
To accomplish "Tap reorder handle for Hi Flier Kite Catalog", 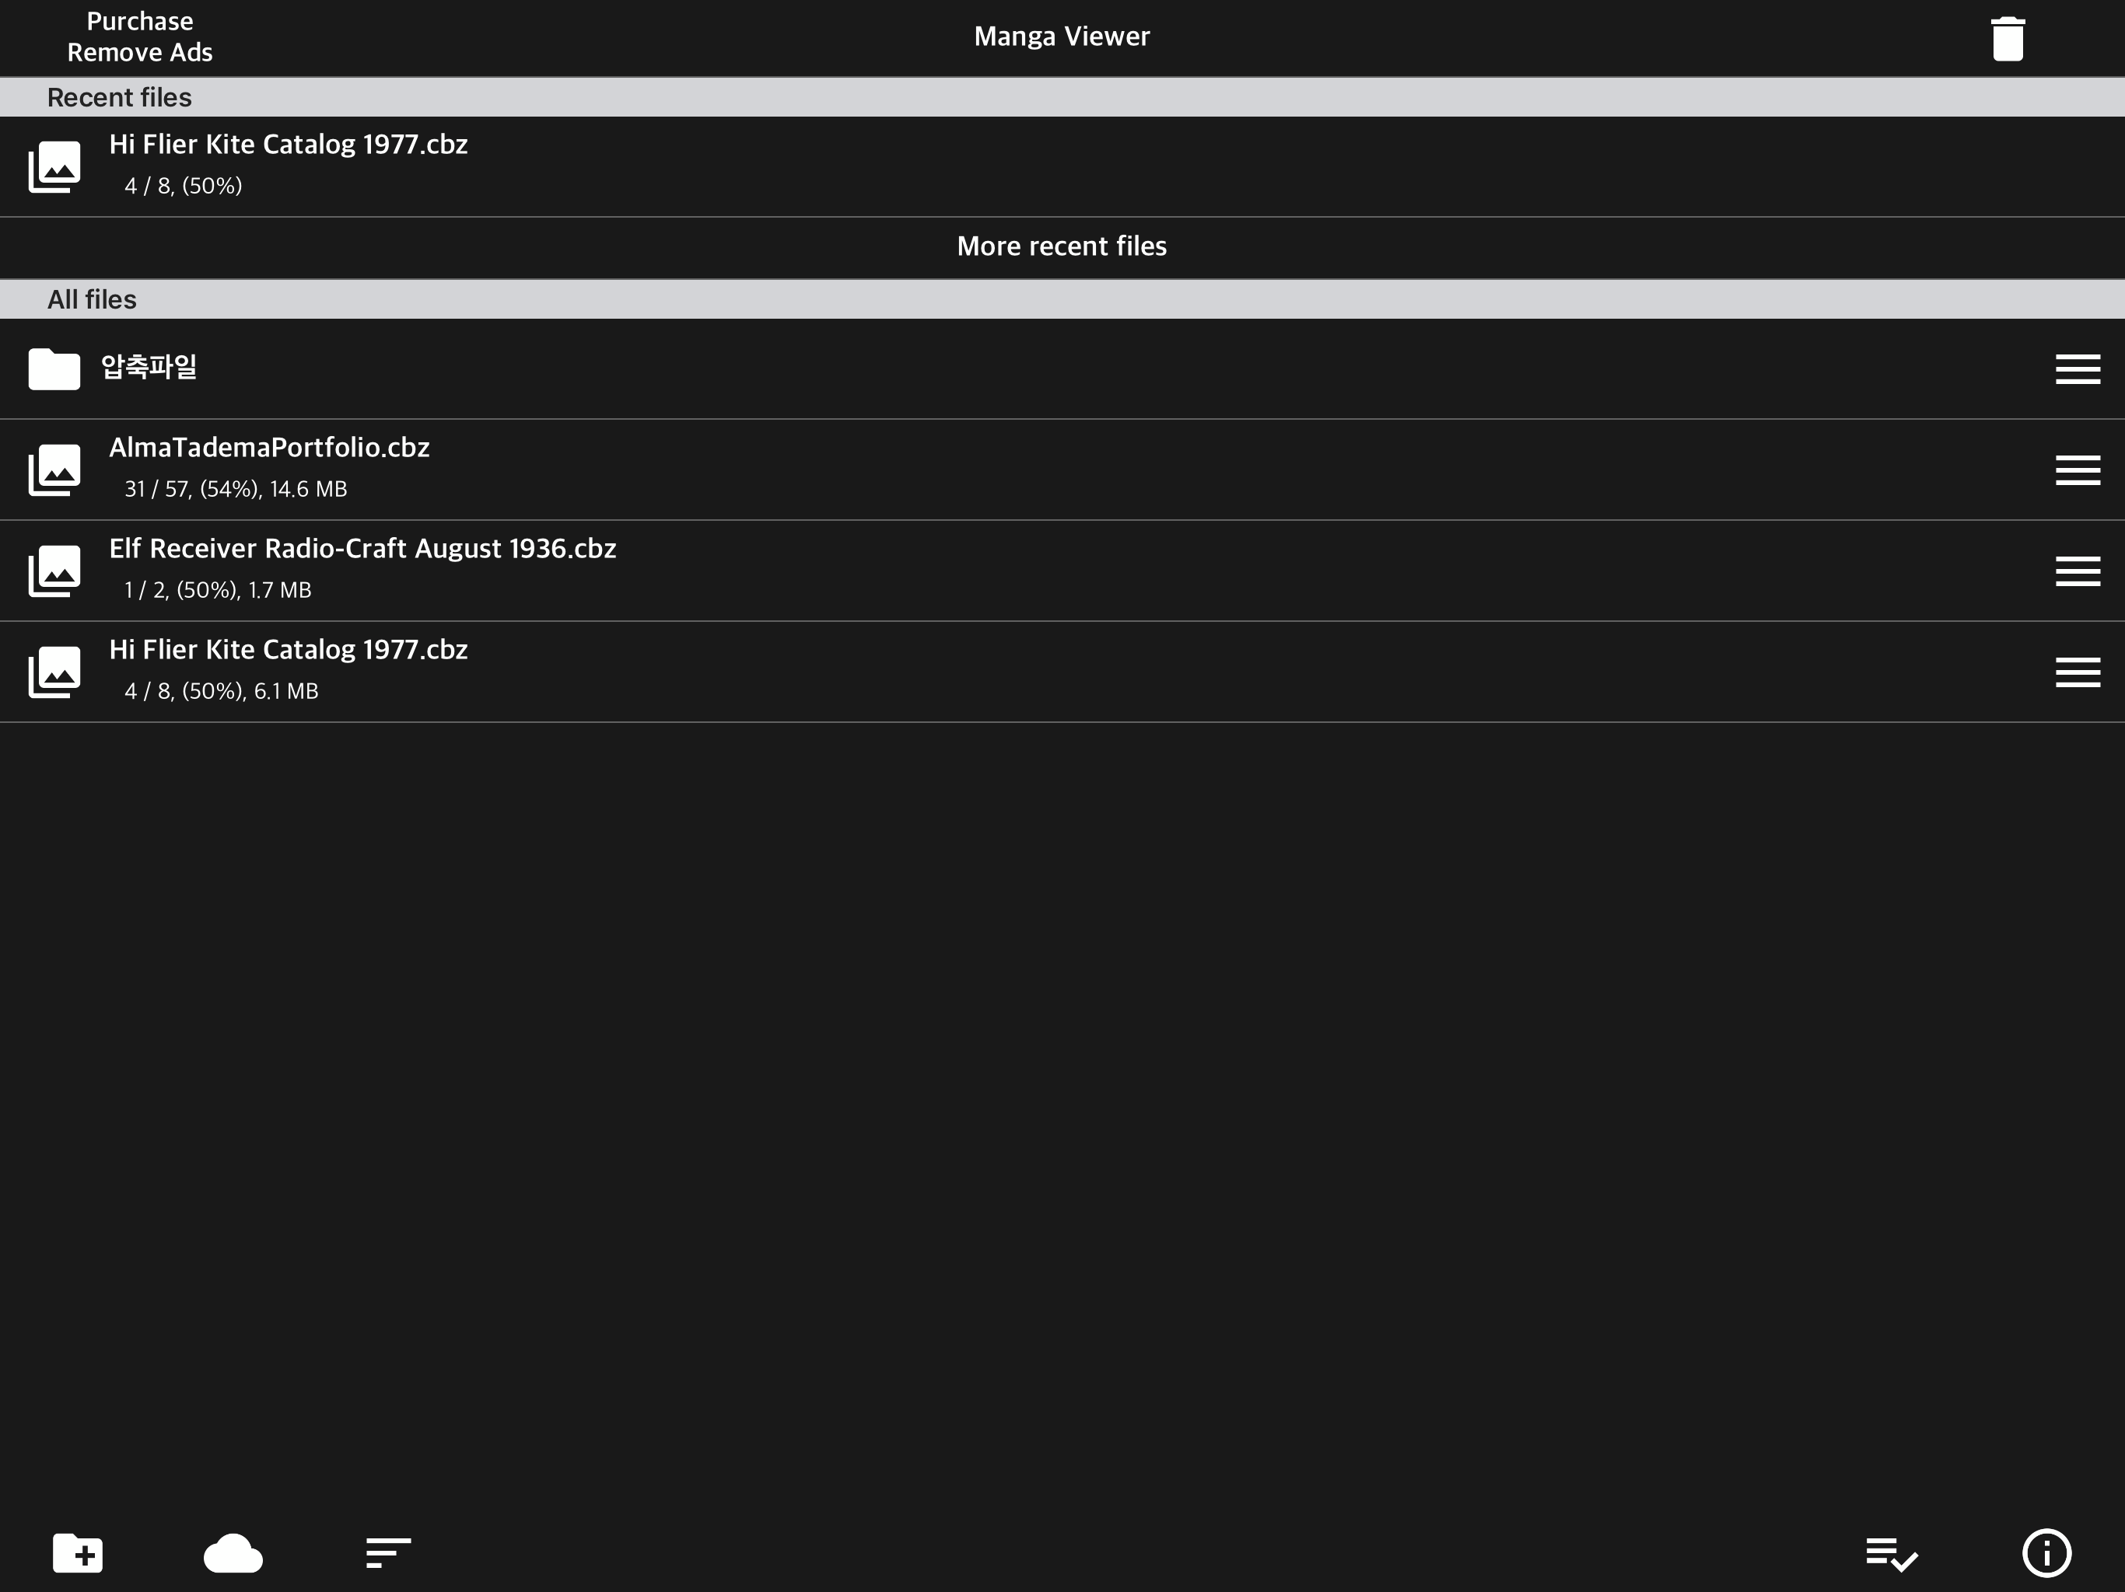I will pyautogui.click(x=2077, y=672).
